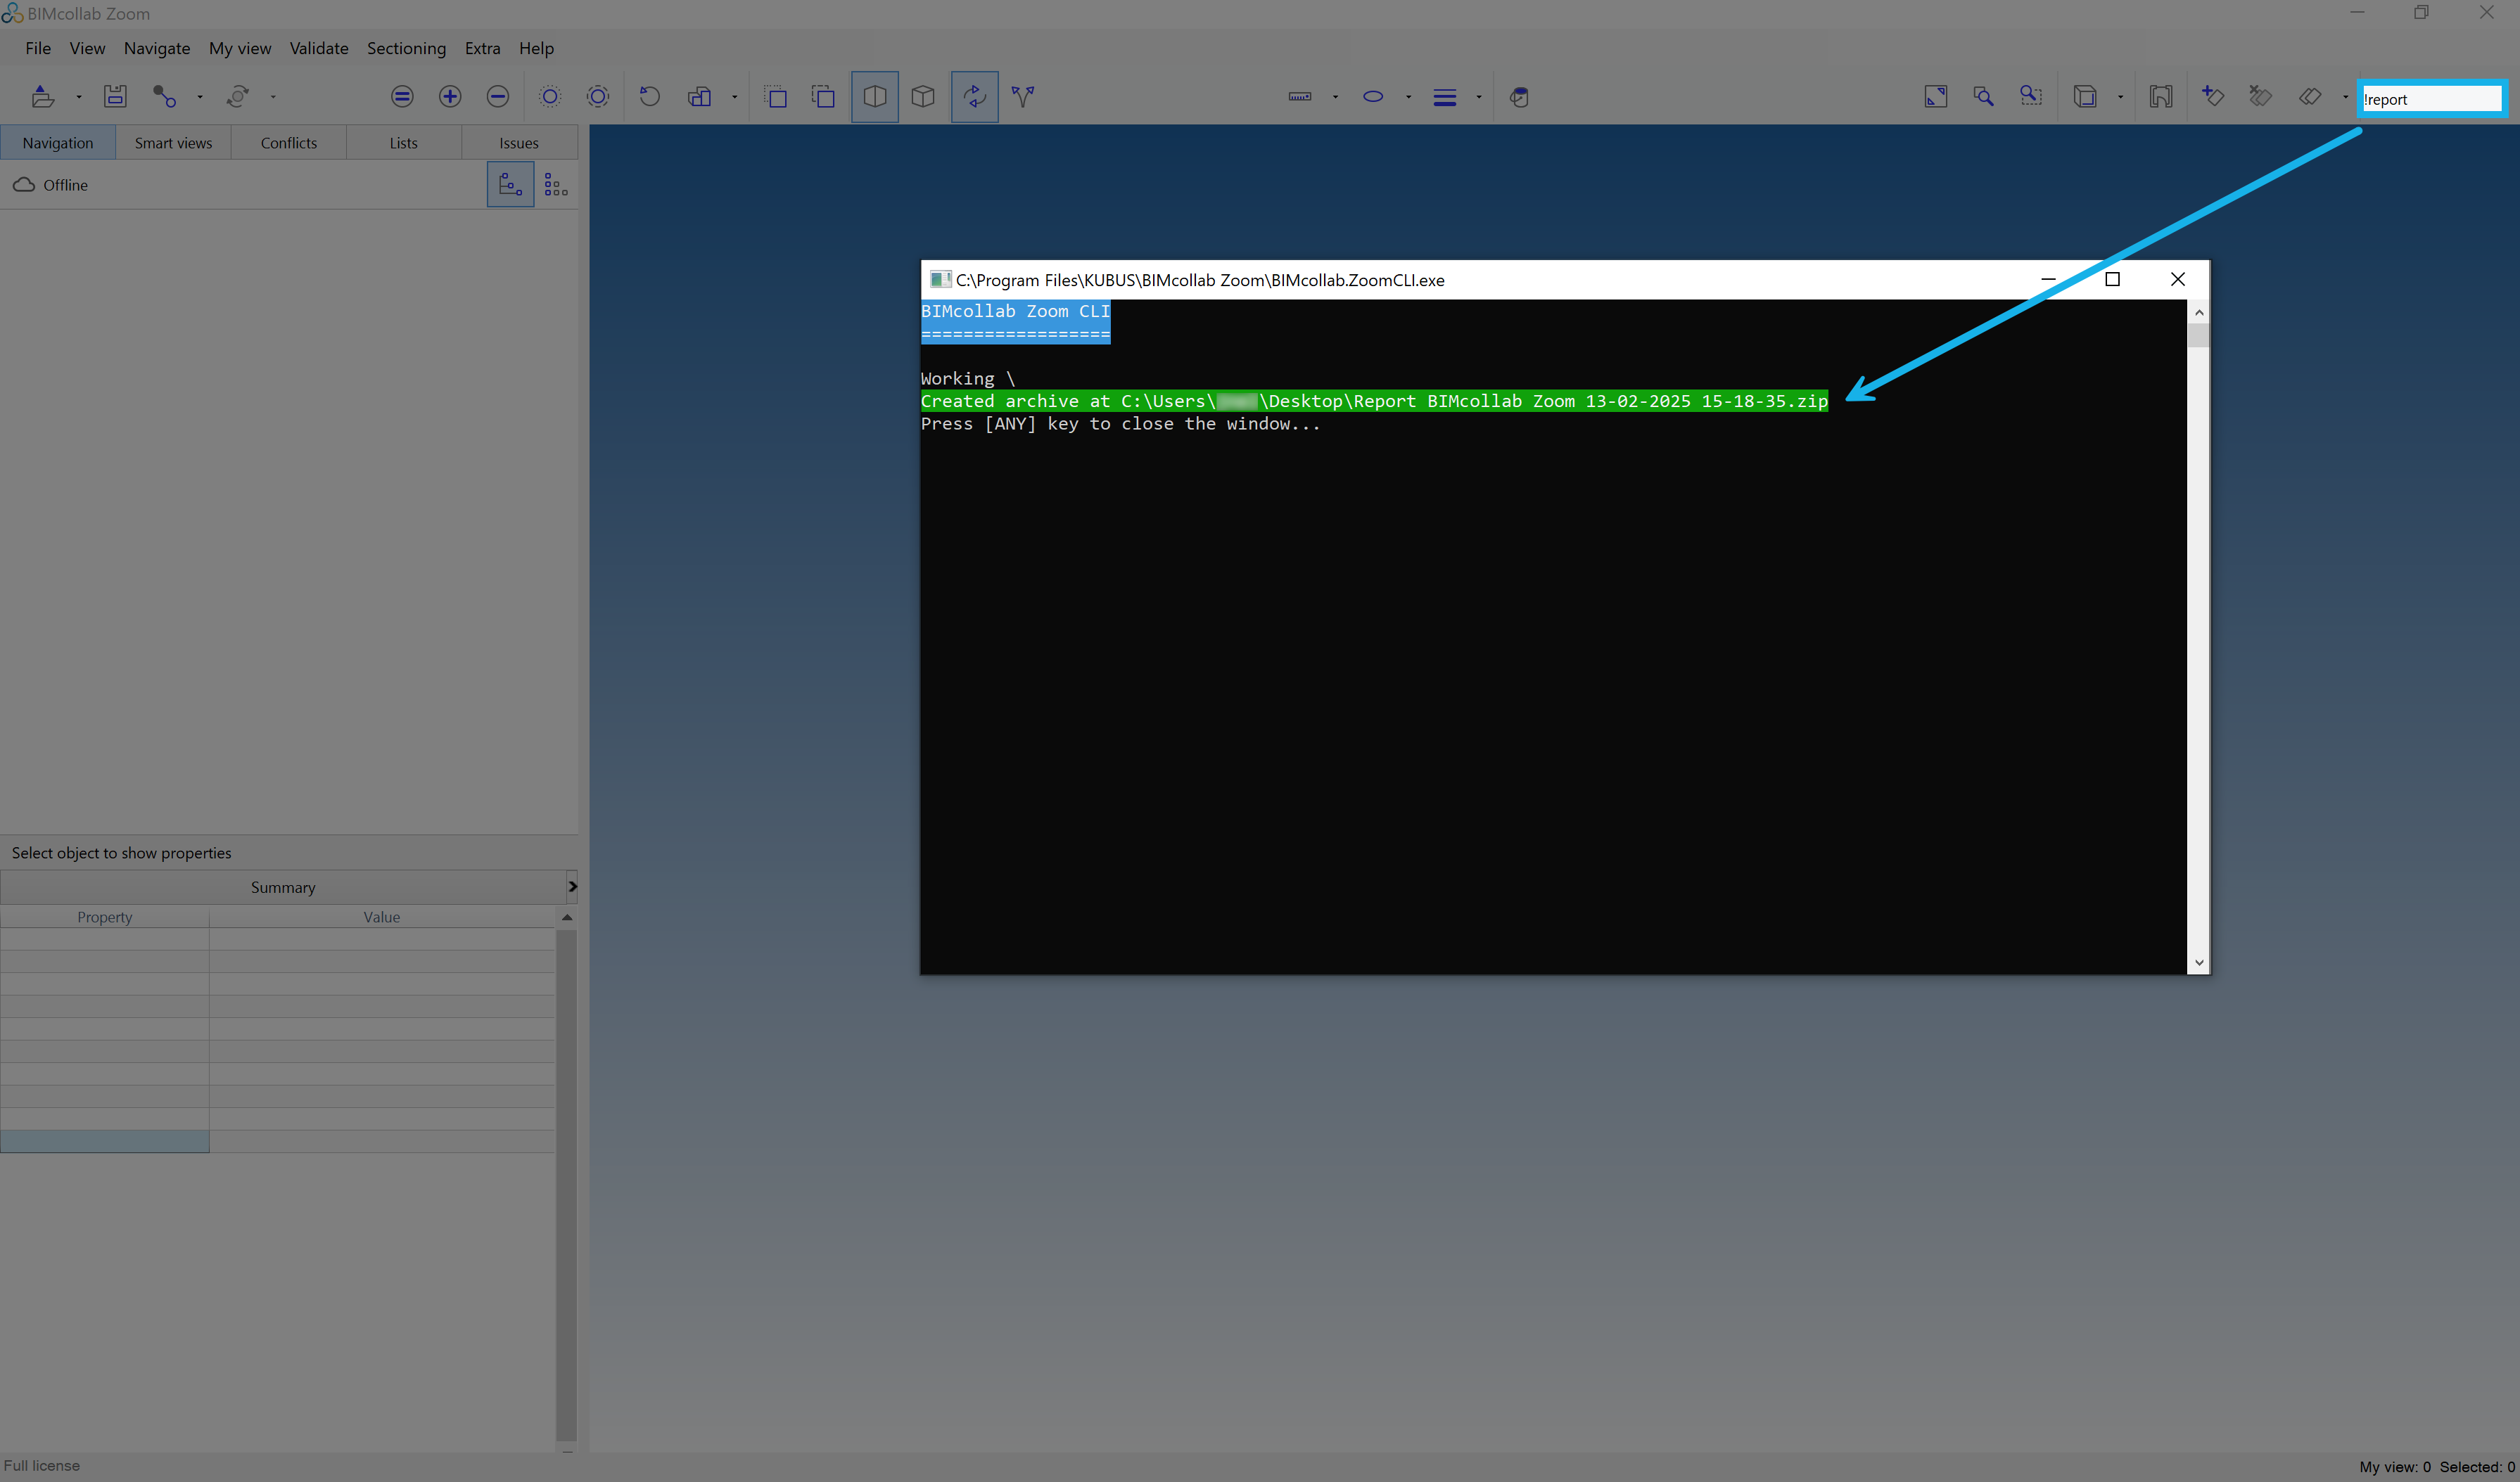The image size is (2520, 1482).
Task: Switch to the Smart views tab
Action: 173,143
